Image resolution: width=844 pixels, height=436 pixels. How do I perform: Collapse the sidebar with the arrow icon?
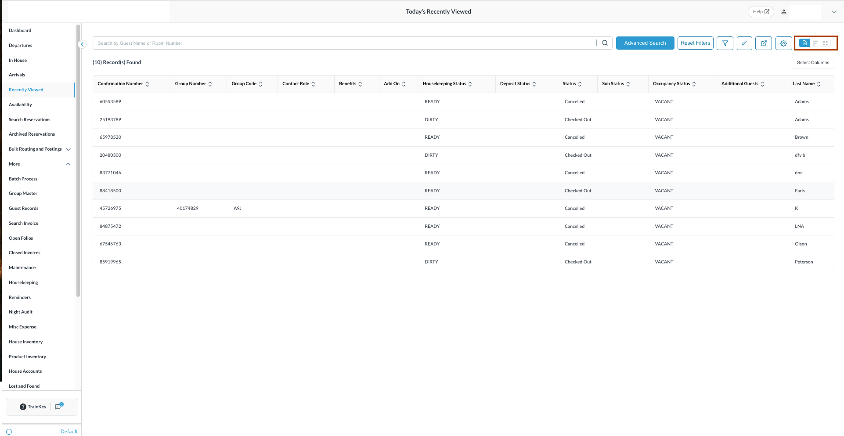pos(82,44)
